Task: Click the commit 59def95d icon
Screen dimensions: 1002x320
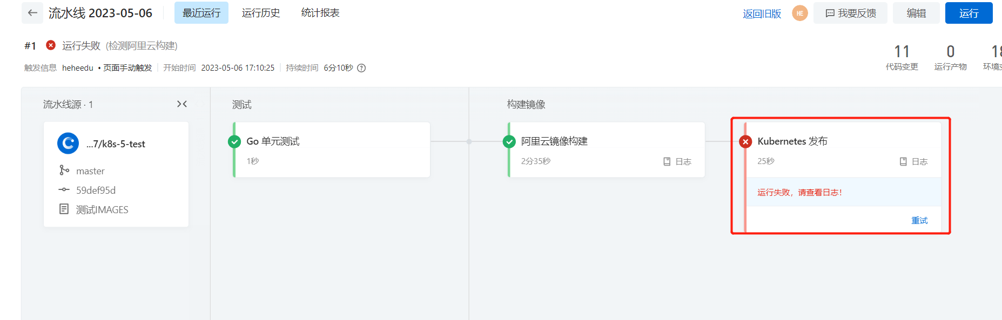Action: pos(64,190)
